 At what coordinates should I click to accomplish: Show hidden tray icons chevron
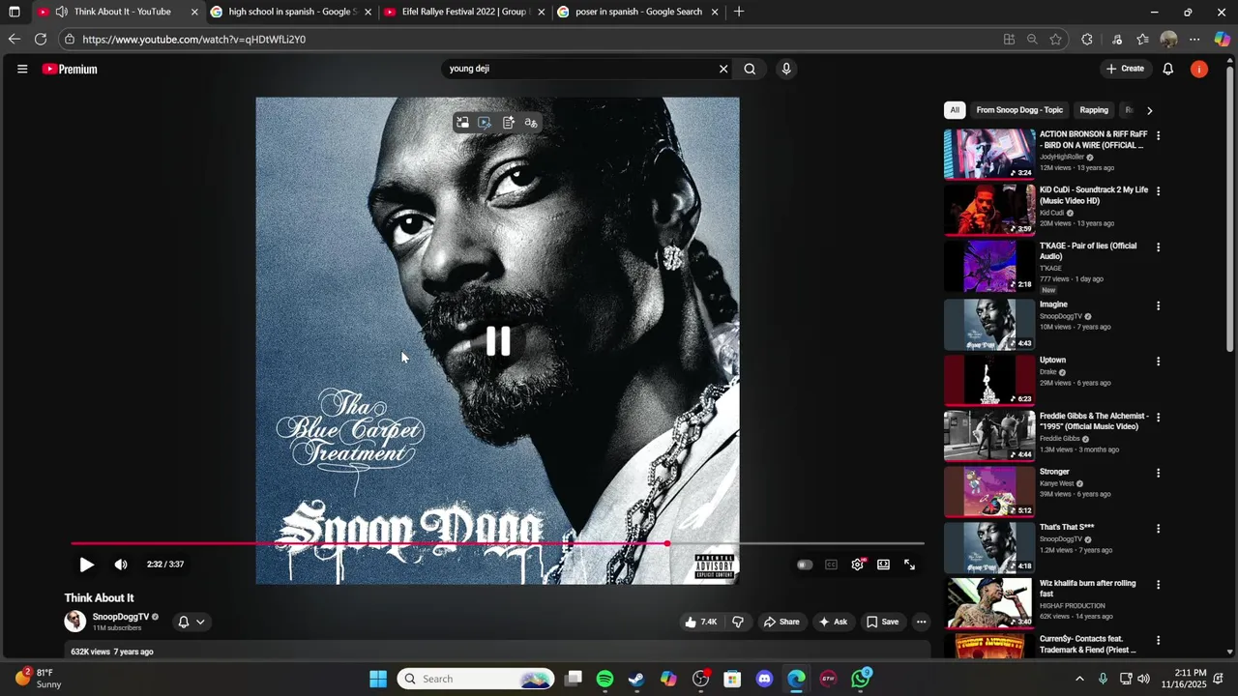1079,679
